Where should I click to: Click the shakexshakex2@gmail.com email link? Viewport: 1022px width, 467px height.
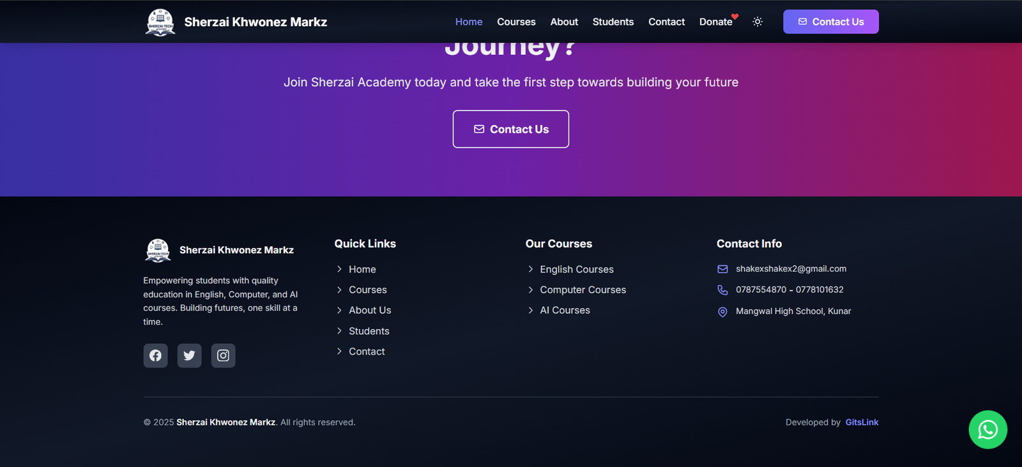point(791,269)
